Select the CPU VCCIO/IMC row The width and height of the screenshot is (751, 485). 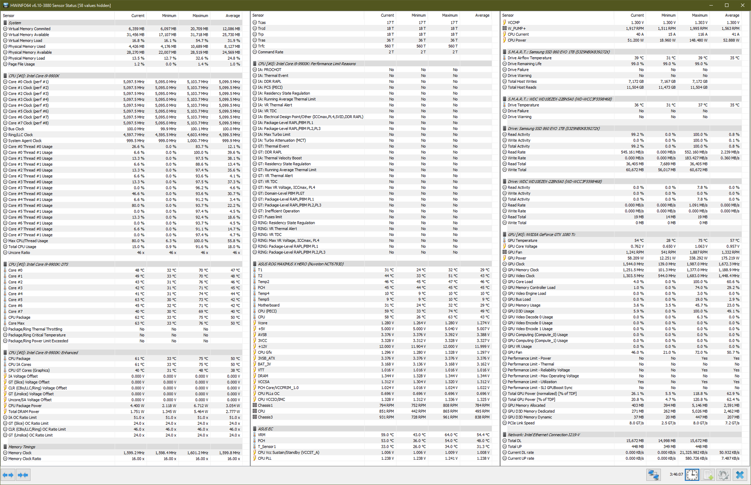pos(371,400)
